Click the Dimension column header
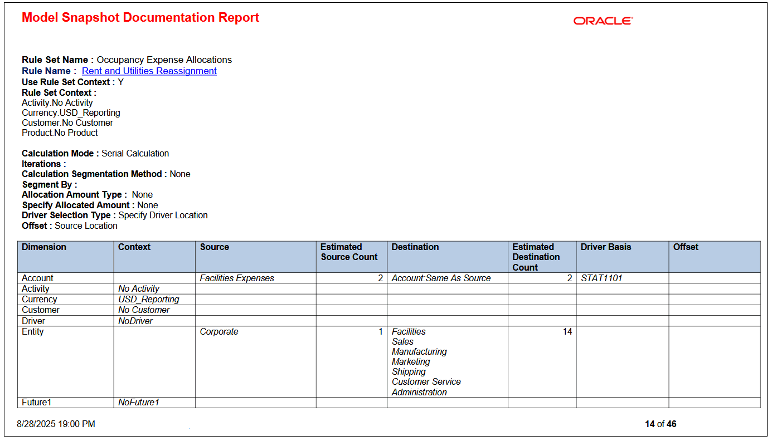772x441 pixels. 43,247
